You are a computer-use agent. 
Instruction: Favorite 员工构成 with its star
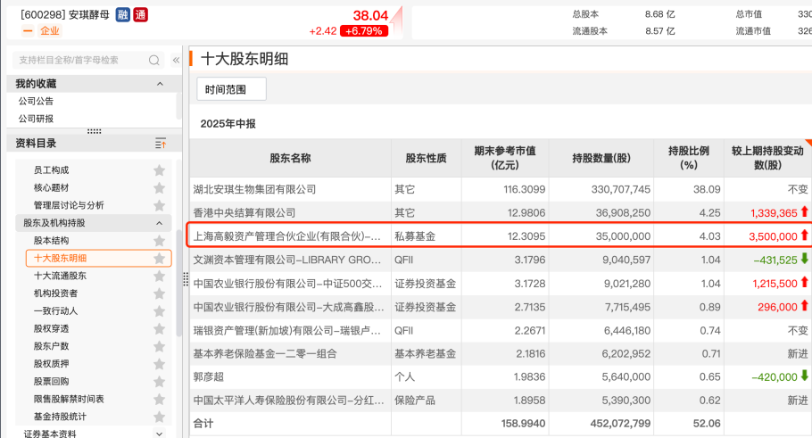pyautogui.click(x=159, y=169)
